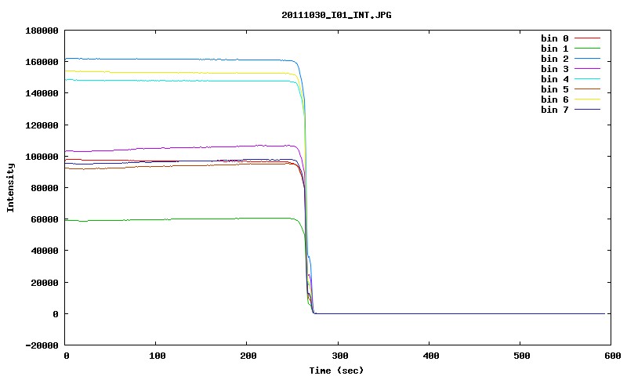This screenshot has height=376, width=627.
Task: Click the 'bin 5' legend label
Action: tap(555, 89)
